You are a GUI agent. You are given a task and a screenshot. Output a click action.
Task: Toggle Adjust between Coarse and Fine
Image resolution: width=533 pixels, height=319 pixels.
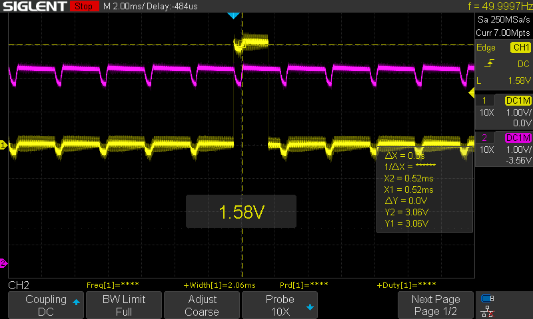point(201,305)
